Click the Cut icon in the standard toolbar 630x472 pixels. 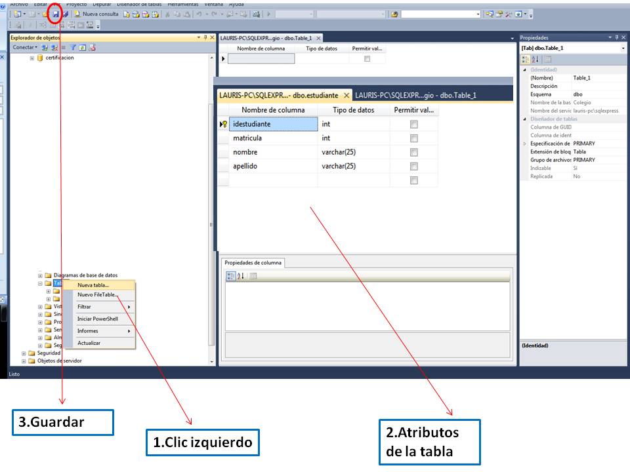pyautogui.click(x=167, y=14)
